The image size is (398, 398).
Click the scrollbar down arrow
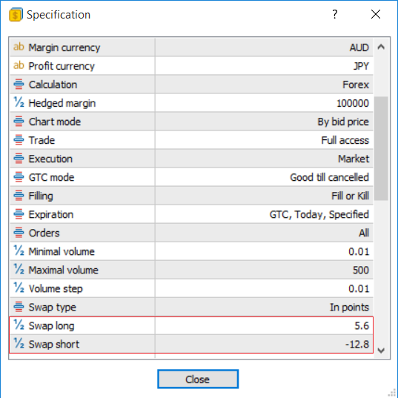pyautogui.click(x=381, y=351)
